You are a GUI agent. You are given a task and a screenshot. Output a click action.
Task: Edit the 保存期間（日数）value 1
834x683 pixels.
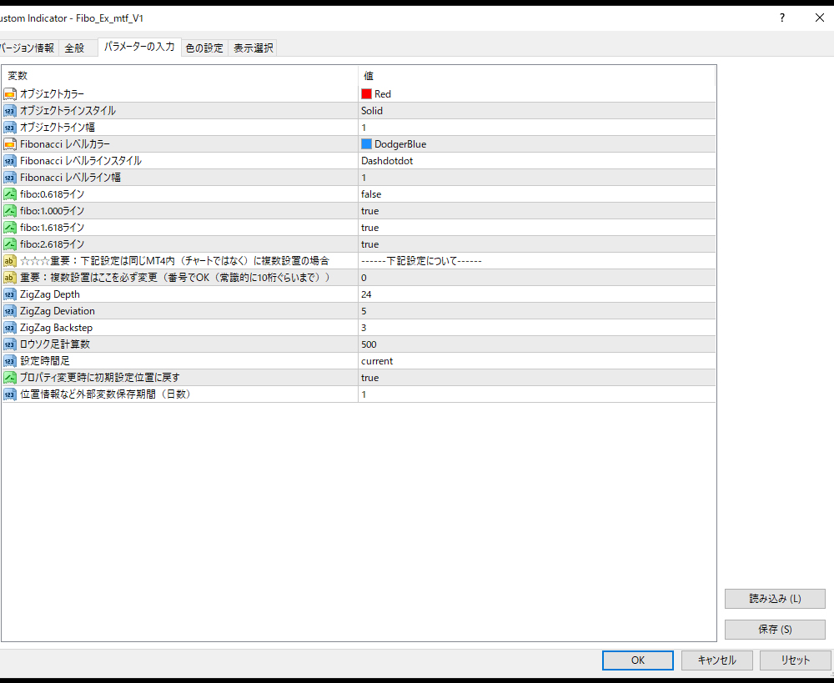pos(536,394)
